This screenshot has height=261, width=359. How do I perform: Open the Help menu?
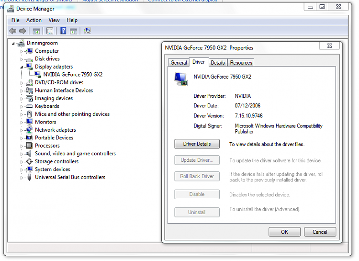tap(72, 20)
